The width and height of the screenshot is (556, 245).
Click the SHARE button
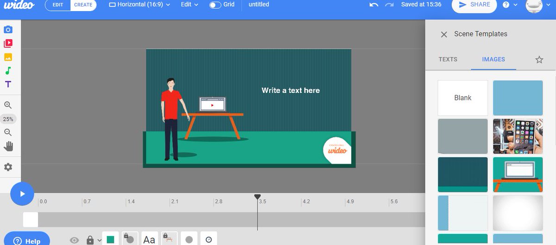click(474, 5)
